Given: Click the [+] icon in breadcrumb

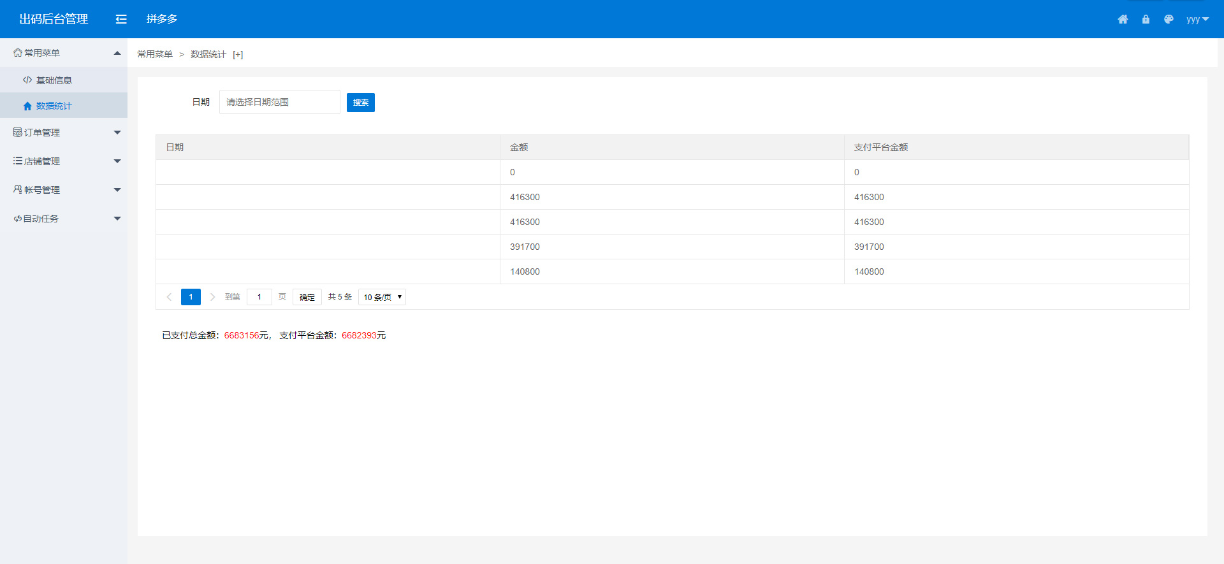Looking at the screenshot, I should [238, 55].
